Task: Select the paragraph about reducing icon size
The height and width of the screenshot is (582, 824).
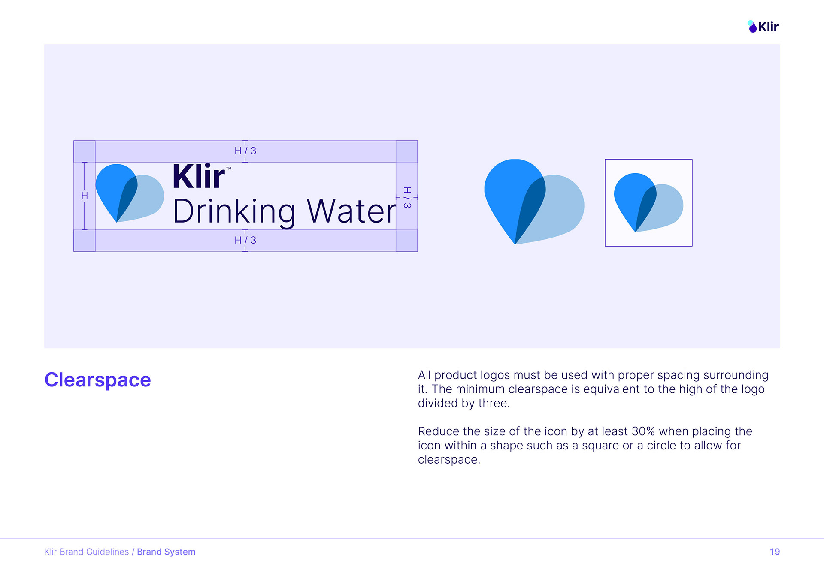Action: [x=585, y=445]
